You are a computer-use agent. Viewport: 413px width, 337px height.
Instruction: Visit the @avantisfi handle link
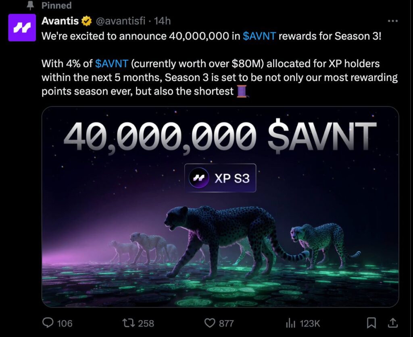120,21
